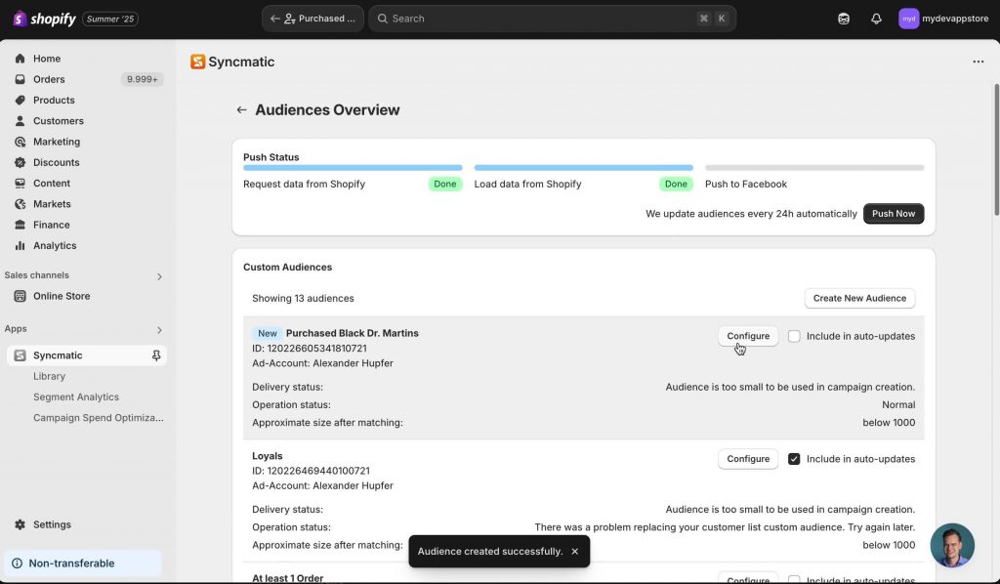Select Syncmatic in Apps navigation
Viewport: 1000px width, 584px height.
pos(87,355)
